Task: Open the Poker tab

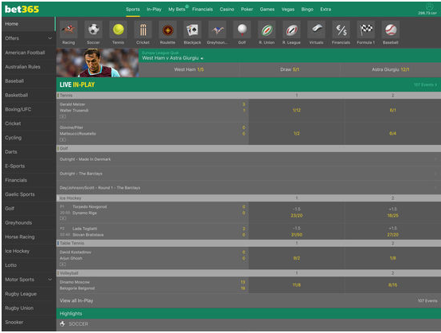Action: coord(247,10)
